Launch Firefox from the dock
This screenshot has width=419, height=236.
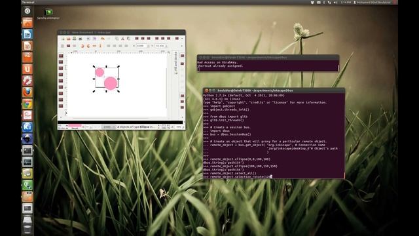tap(27, 92)
